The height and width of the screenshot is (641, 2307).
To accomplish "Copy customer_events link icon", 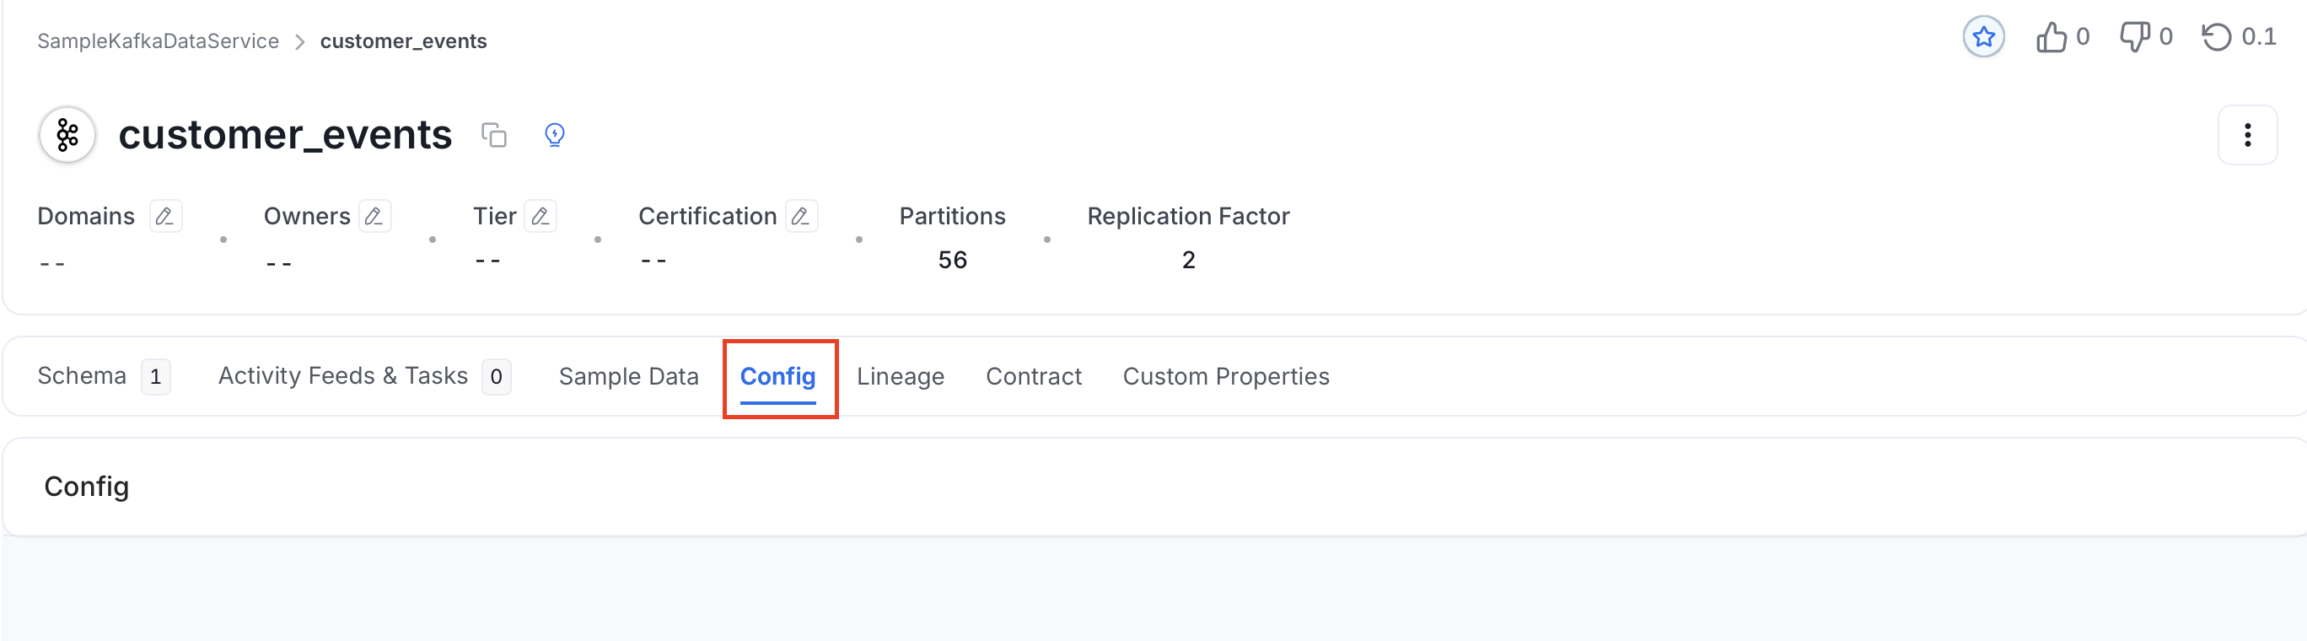I will tap(493, 135).
